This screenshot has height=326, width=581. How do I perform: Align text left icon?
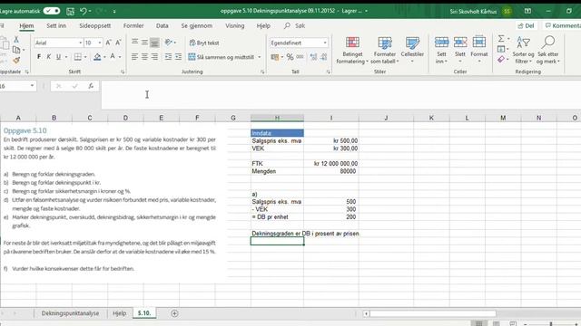pos(134,56)
